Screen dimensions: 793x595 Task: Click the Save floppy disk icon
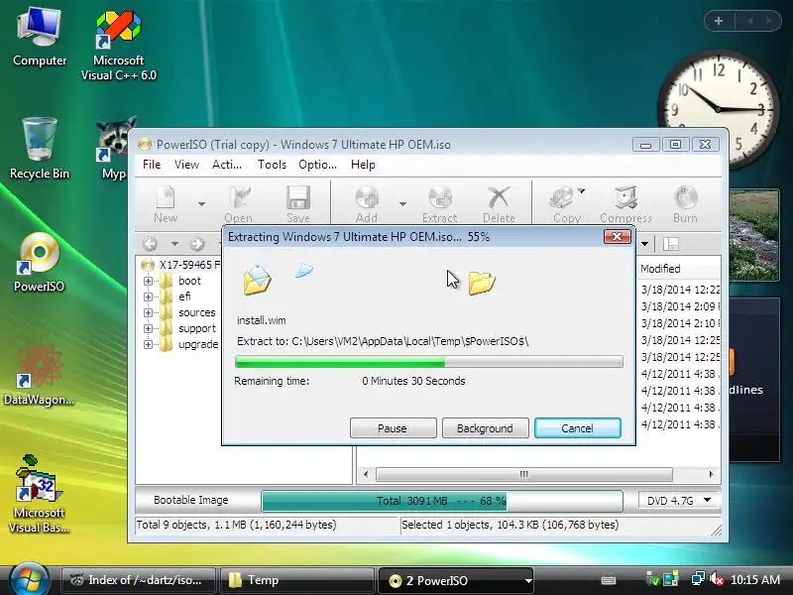pos(298,204)
